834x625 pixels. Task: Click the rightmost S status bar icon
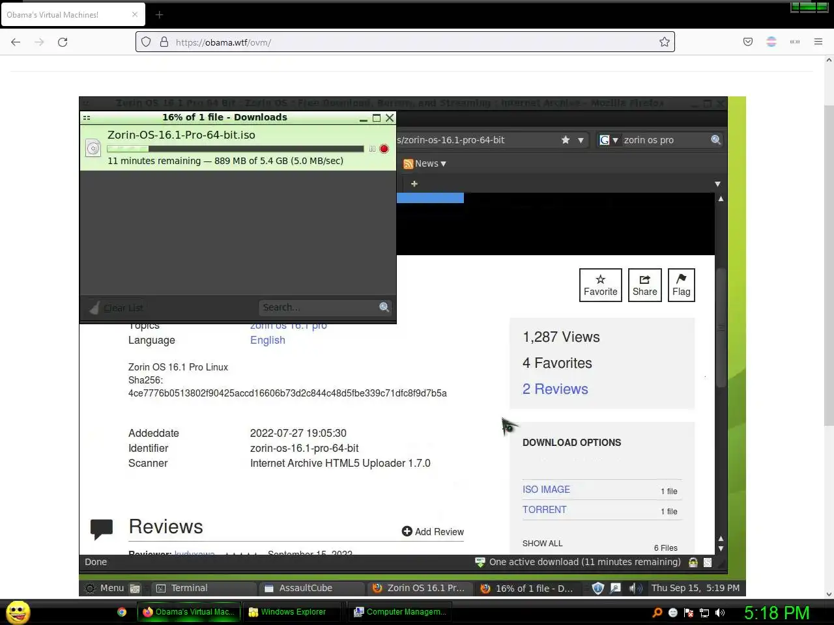[x=708, y=562]
